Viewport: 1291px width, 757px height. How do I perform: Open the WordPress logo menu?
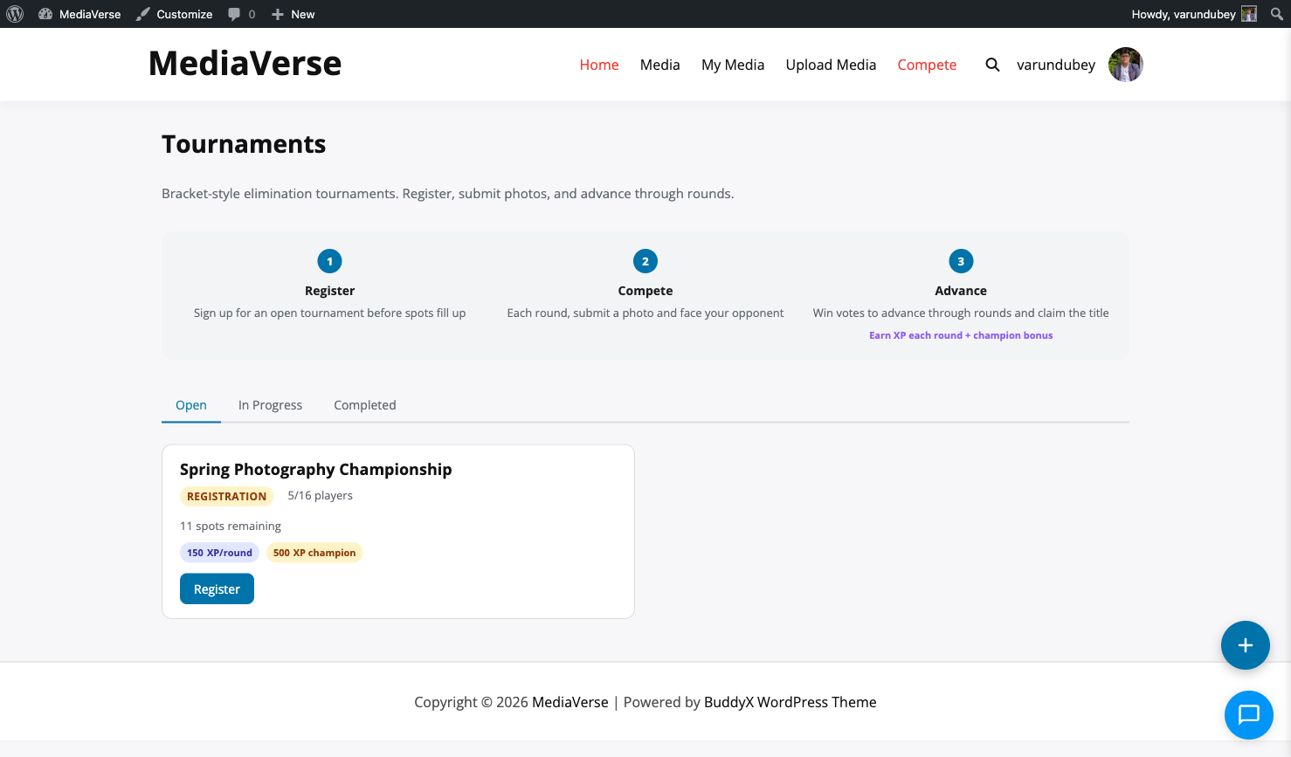point(15,14)
